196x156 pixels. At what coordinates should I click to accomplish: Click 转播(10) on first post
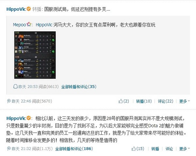144,101
